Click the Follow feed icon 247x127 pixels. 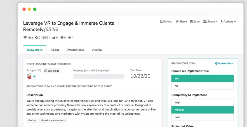(161, 22)
